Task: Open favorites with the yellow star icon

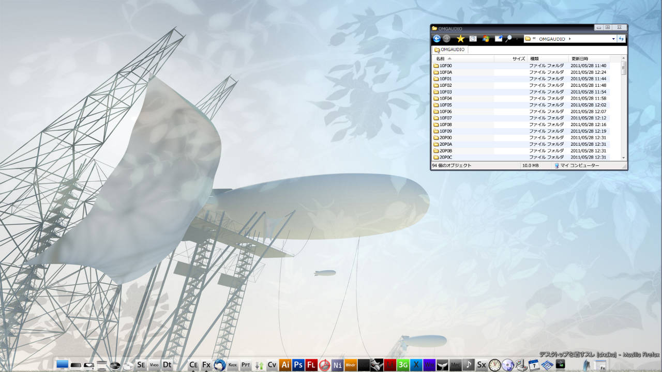Action: point(460,39)
